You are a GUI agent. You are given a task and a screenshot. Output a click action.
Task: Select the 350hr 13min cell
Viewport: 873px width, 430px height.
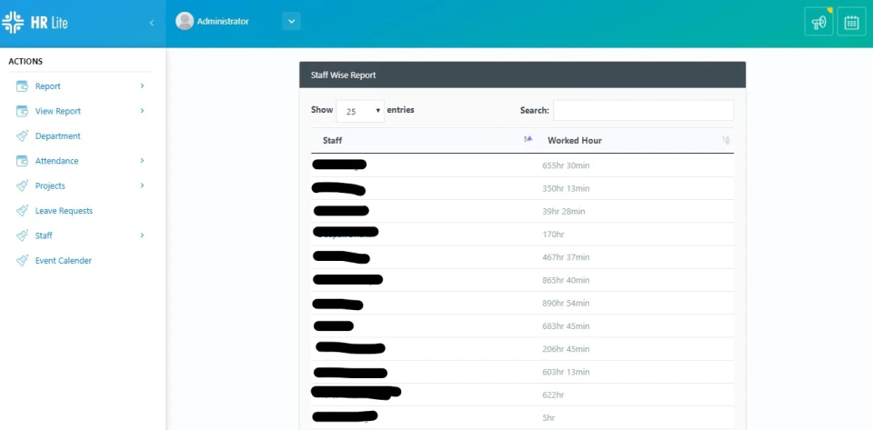click(566, 188)
